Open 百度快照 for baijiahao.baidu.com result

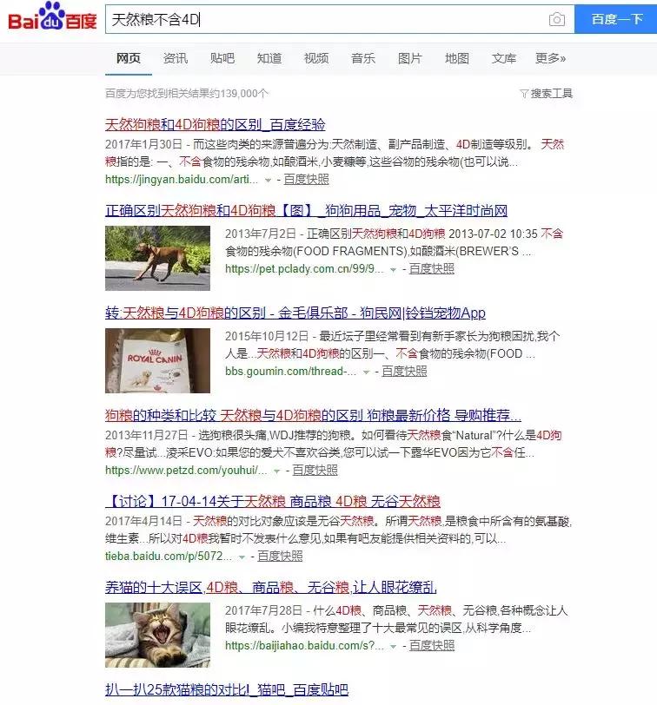pos(432,646)
